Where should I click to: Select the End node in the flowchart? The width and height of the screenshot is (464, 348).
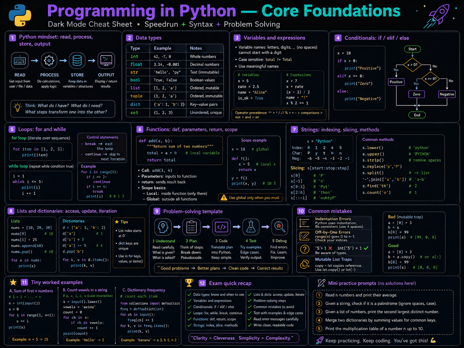(x=417, y=115)
